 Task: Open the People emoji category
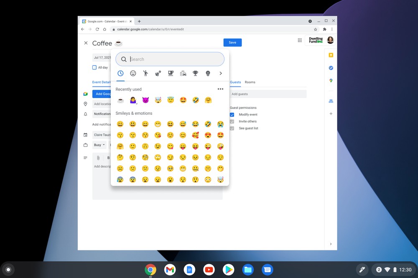click(x=145, y=73)
